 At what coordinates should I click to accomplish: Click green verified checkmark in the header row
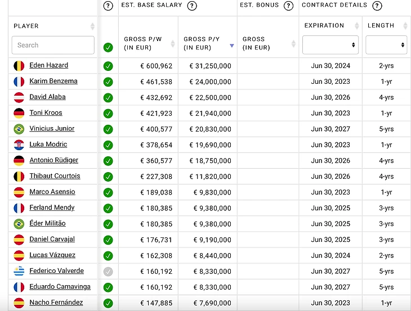[108, 47]
